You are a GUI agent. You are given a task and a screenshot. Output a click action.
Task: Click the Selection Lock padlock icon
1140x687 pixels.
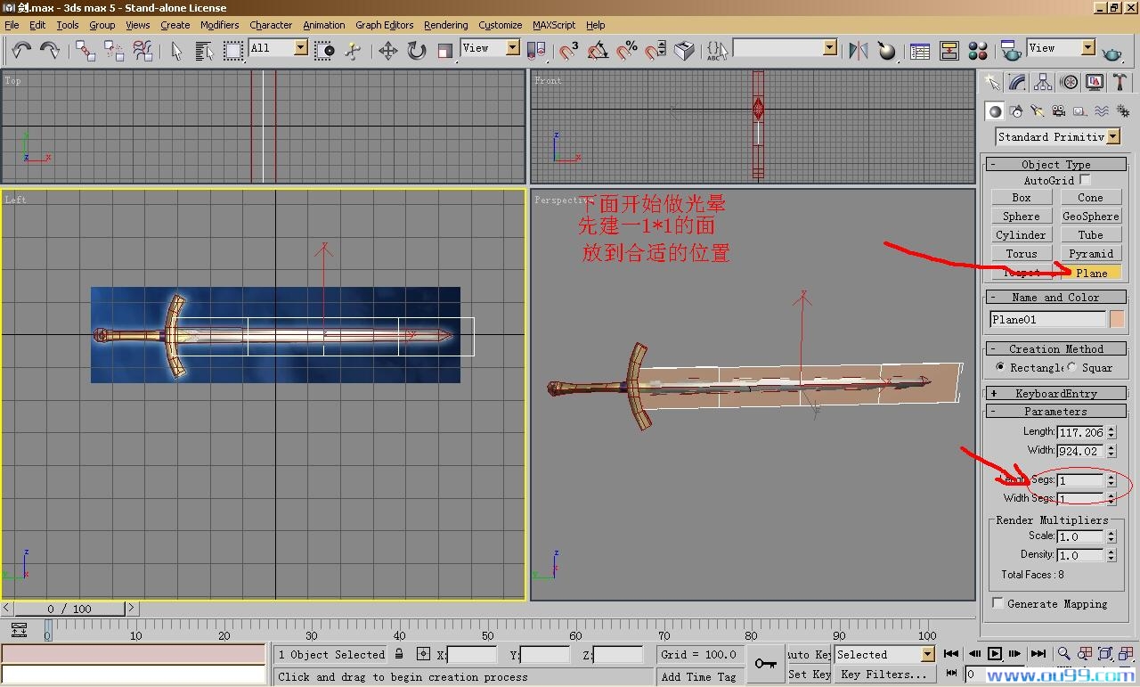[399, 654]
